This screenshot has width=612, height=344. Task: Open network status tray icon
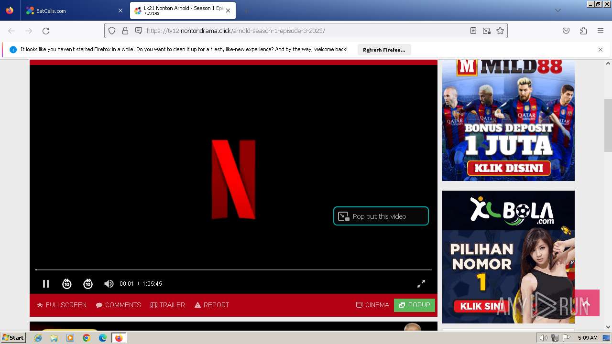(555, 338)
